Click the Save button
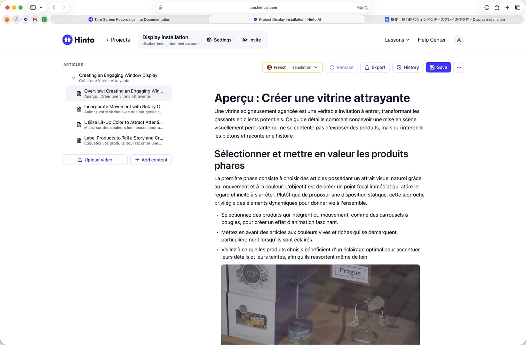Image resolution: width=526 pixels, height=345 pixels. tap(438, 67)
